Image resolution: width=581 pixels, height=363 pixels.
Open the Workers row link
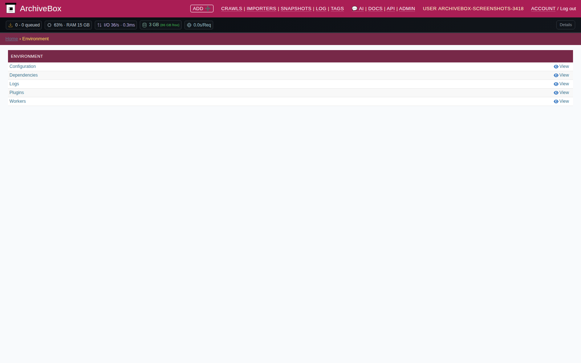coord(17,101)
